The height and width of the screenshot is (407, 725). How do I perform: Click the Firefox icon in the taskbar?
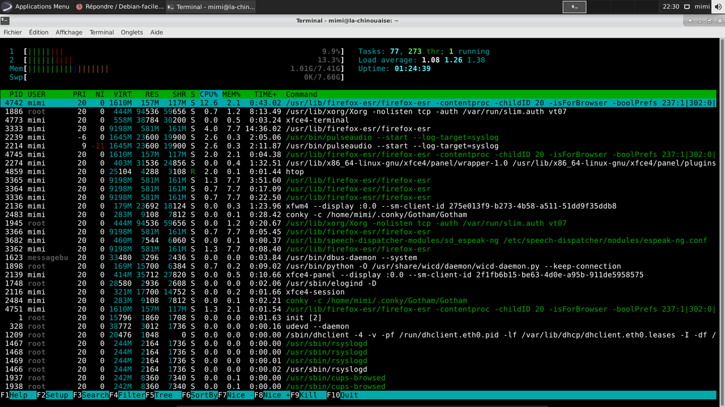(79, 7)
